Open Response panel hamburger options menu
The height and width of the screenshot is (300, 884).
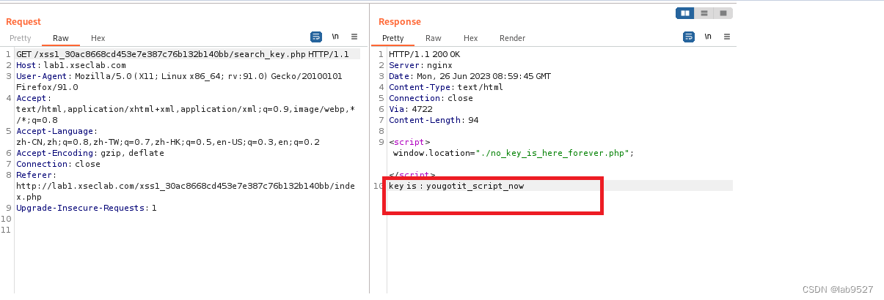pyautogui.click(x=727, y=37)
